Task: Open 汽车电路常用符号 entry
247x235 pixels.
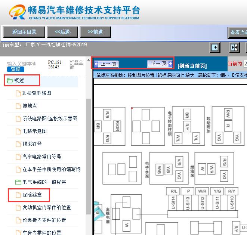Action: coord(42,157)
